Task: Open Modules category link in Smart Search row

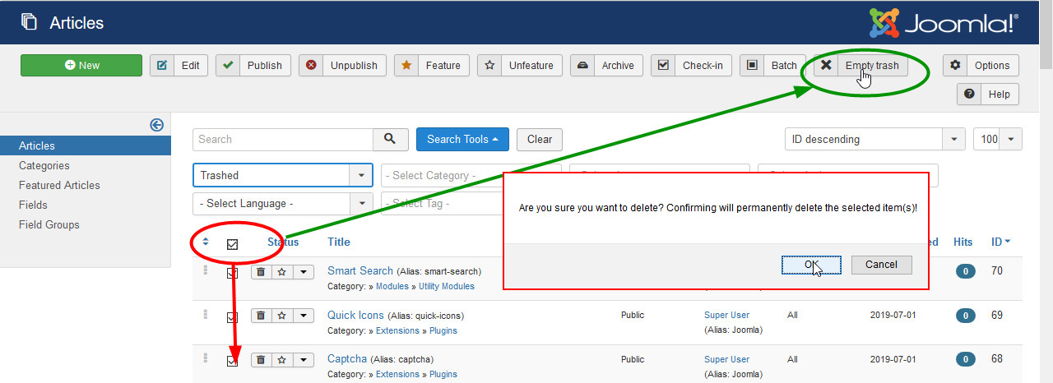Action: click(x=392, y=286)
